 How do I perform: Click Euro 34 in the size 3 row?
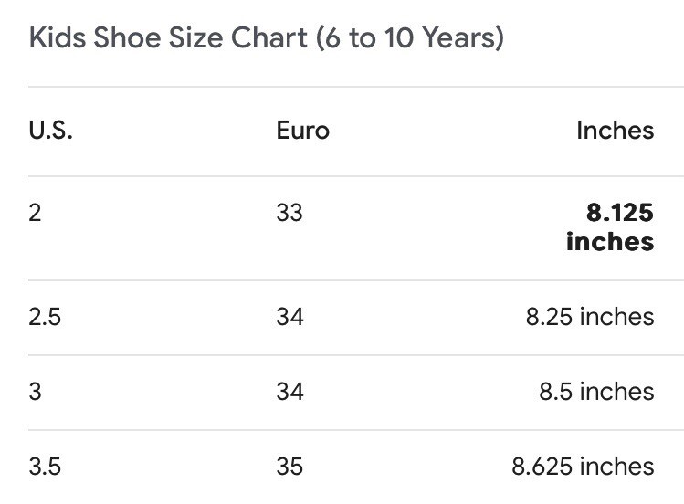click(x=289, y=392)
